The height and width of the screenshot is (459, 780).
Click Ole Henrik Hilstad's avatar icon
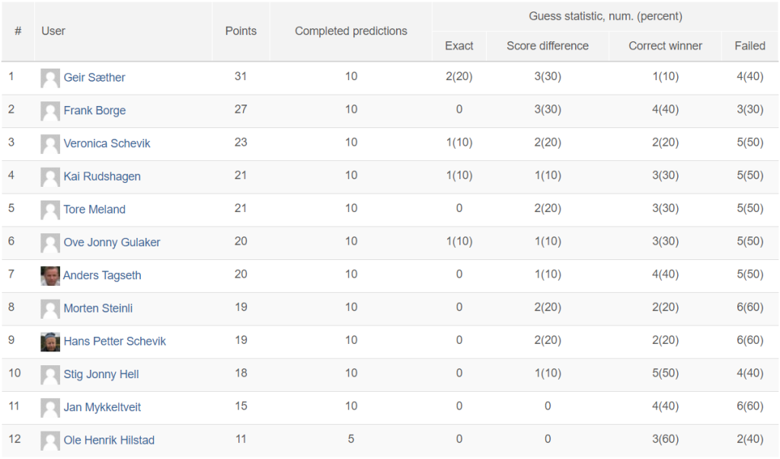point(50,441)
